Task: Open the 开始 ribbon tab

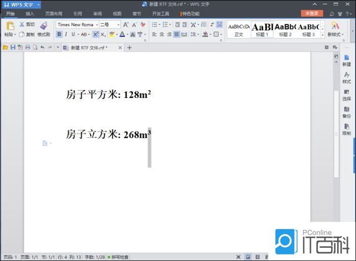Action: 10,14
